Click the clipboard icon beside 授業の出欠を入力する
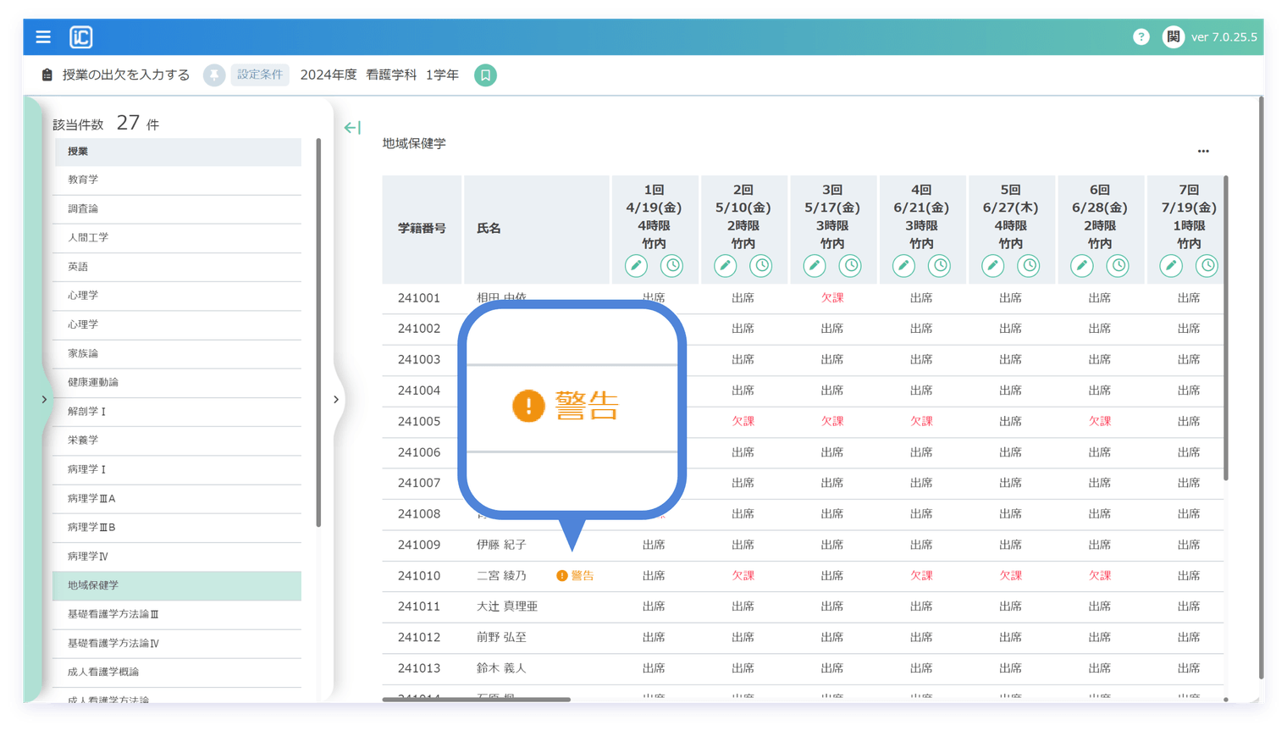Viewport: 1287px width, 731px height. [47, 75]
